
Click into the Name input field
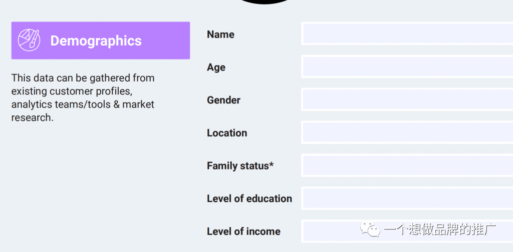coord(407,34)
